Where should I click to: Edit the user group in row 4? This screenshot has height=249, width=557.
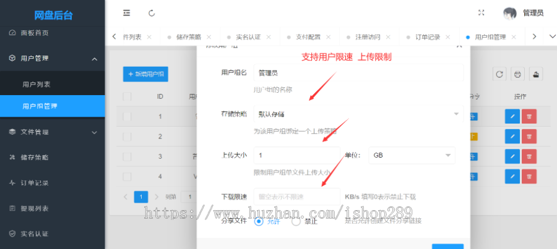pyautogui.click(x=512, y=176)
